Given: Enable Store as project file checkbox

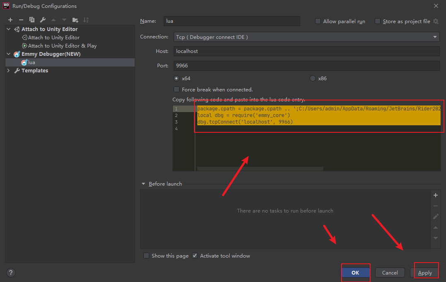Looking at the screenshot, I should [x=378, y=21].
